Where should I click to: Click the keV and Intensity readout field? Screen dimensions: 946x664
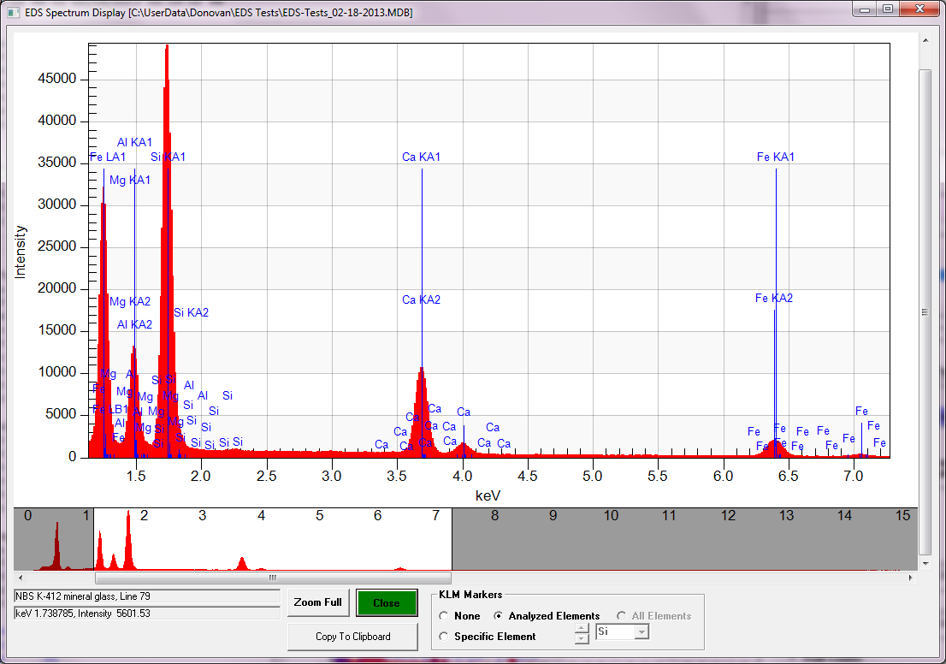pos(146,614)
